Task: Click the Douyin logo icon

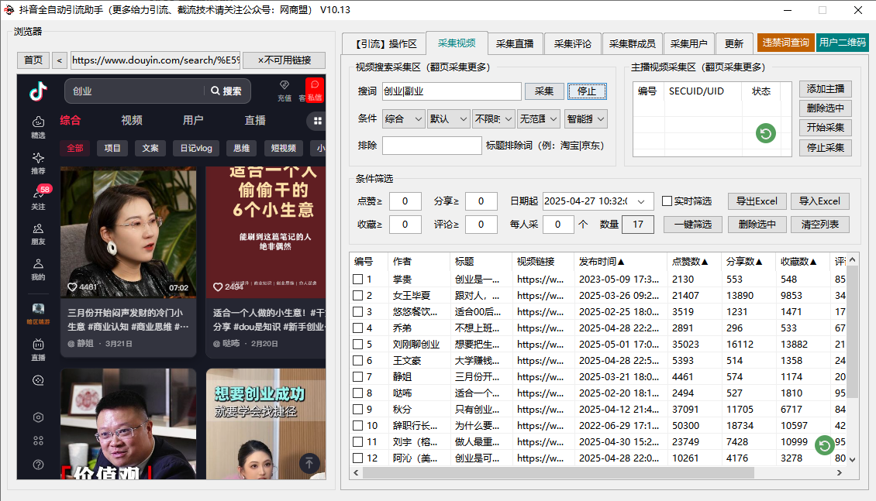Action: pyautogui.click(x=38, y=91)
